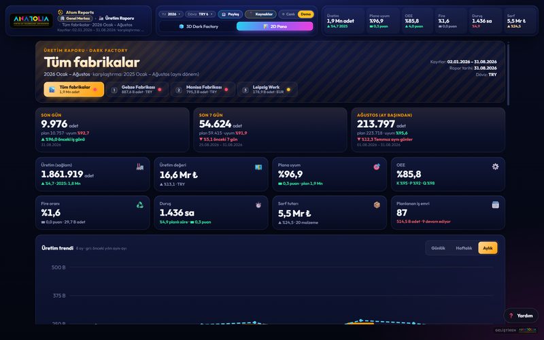This screenshot has height=340, width=544.
Task: Select the Leipzig Werk tab
Action: point(267,90)
